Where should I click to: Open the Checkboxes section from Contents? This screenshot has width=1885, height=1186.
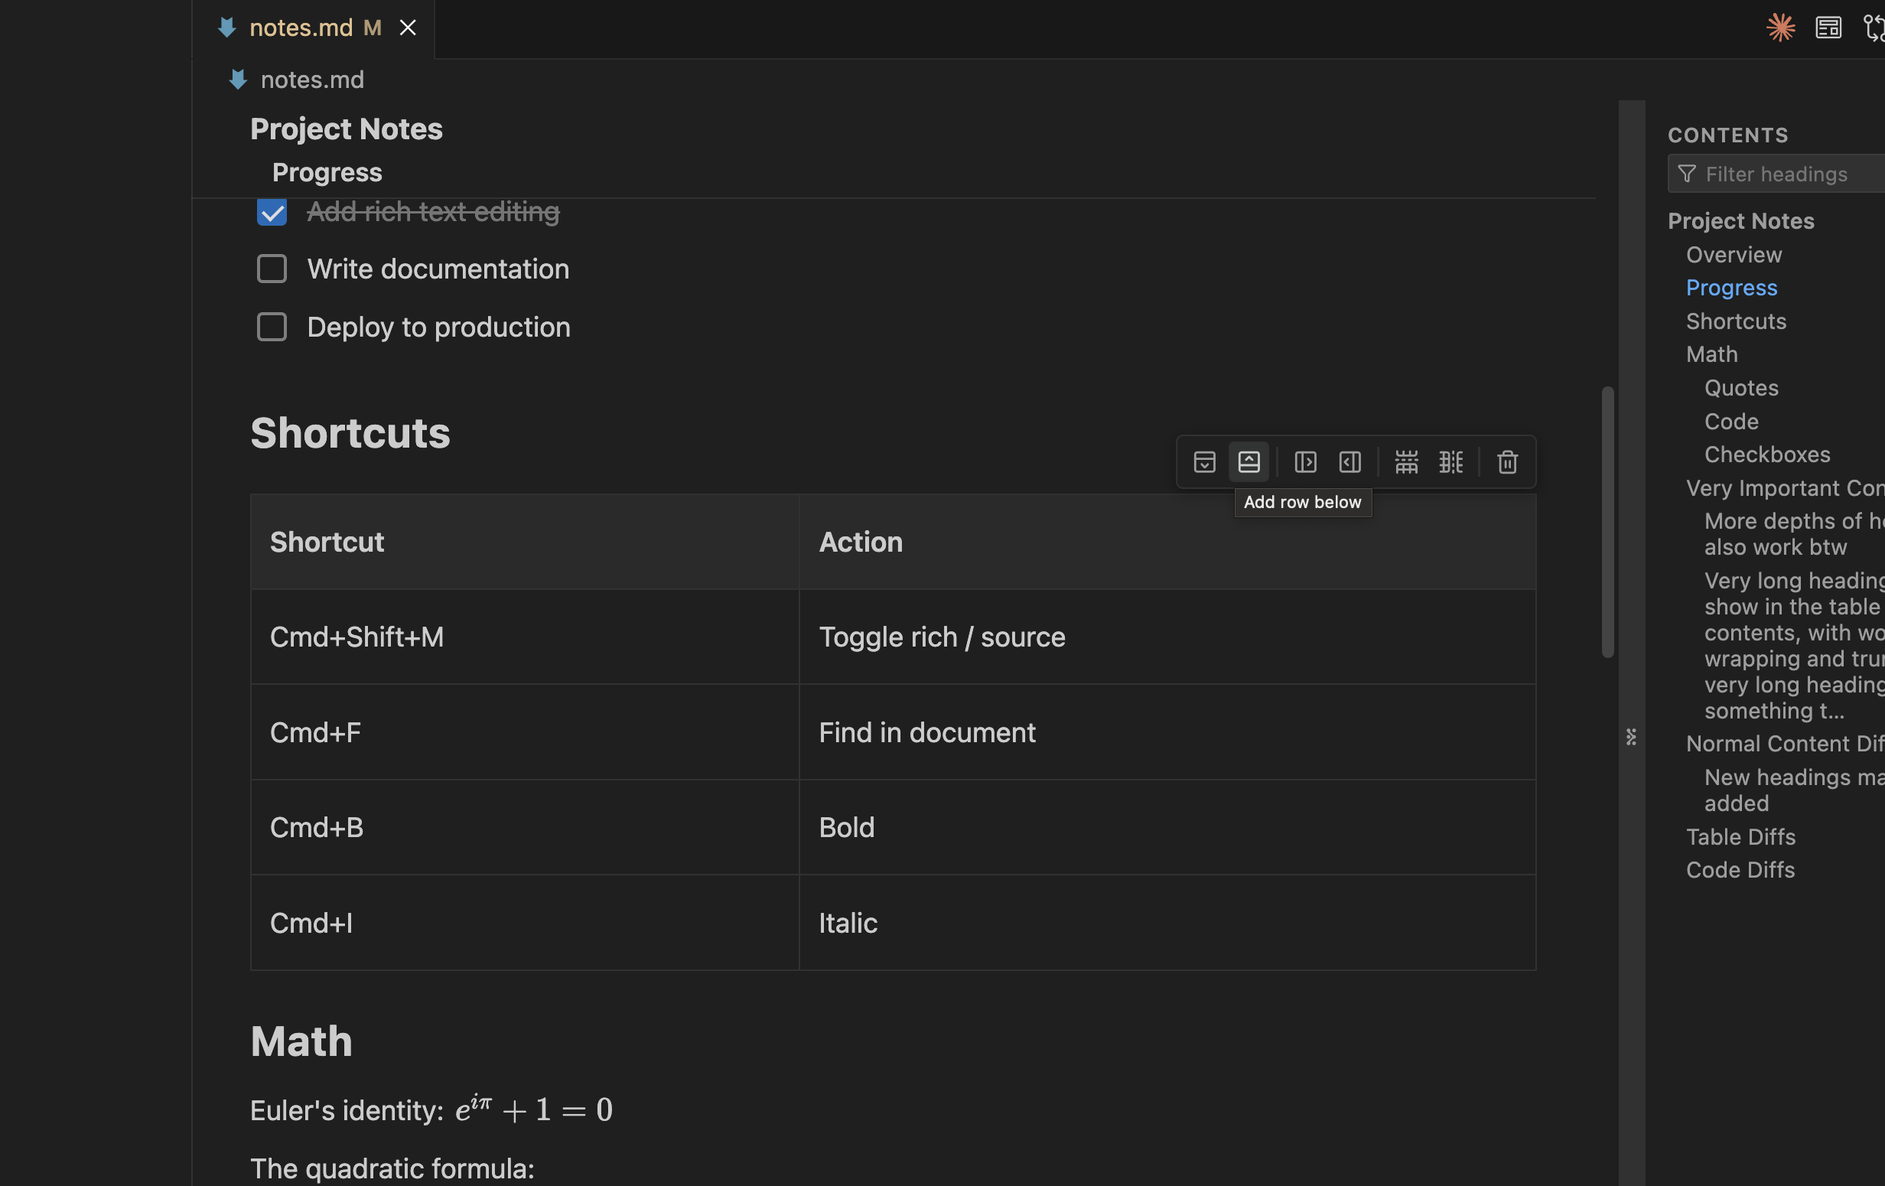[x=1766, y=454]
